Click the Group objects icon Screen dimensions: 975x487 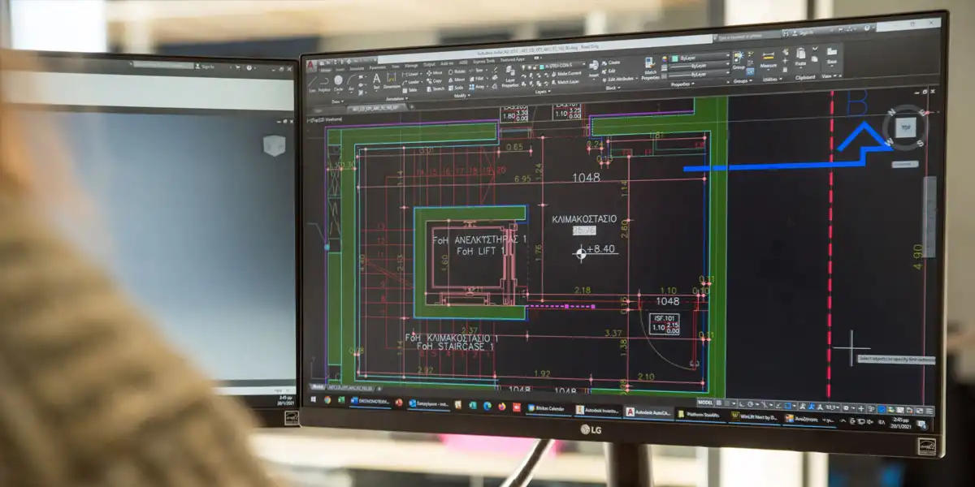[738, 59]
